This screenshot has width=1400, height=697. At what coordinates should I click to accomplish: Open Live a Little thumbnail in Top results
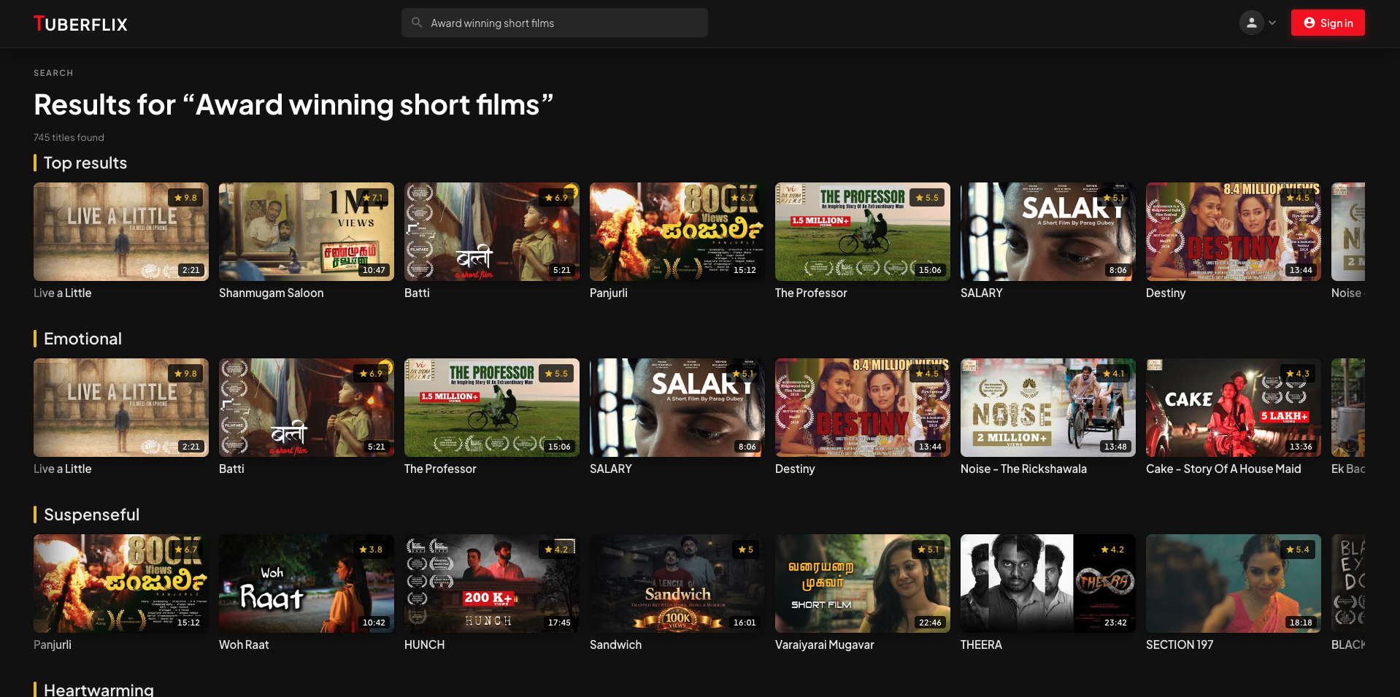pyautogui.click(x=121, y=231)
